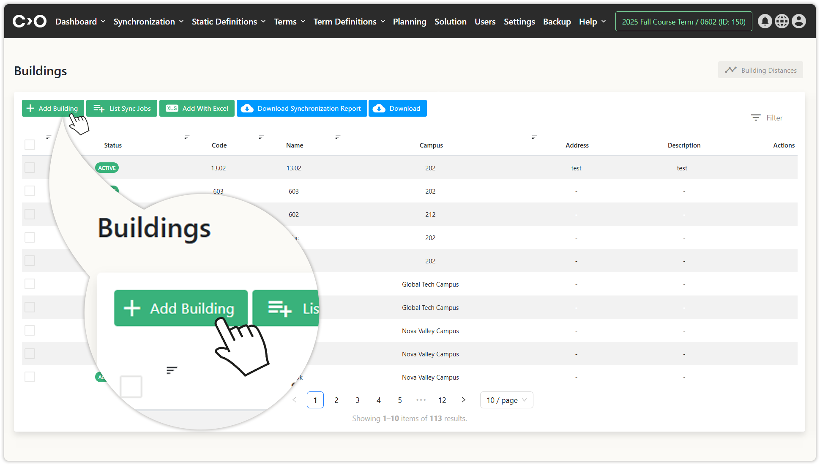Image resolution: width=820 pixels, height=465 pixels.
Task: Click the notifications bell icon
Action: pos(765,21)
